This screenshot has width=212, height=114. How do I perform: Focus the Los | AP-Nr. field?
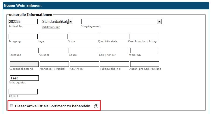click(x=115, y=50)
